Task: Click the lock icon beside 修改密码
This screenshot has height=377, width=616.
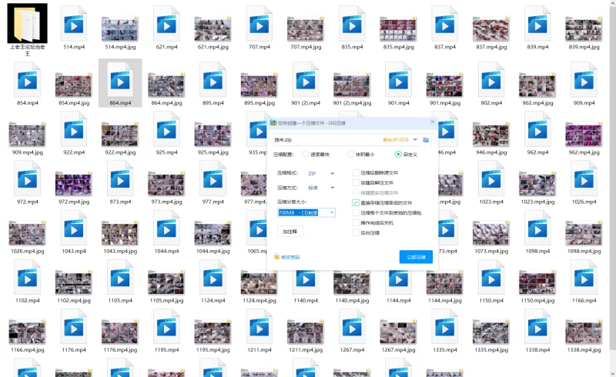Action: [x=276, y=256]
